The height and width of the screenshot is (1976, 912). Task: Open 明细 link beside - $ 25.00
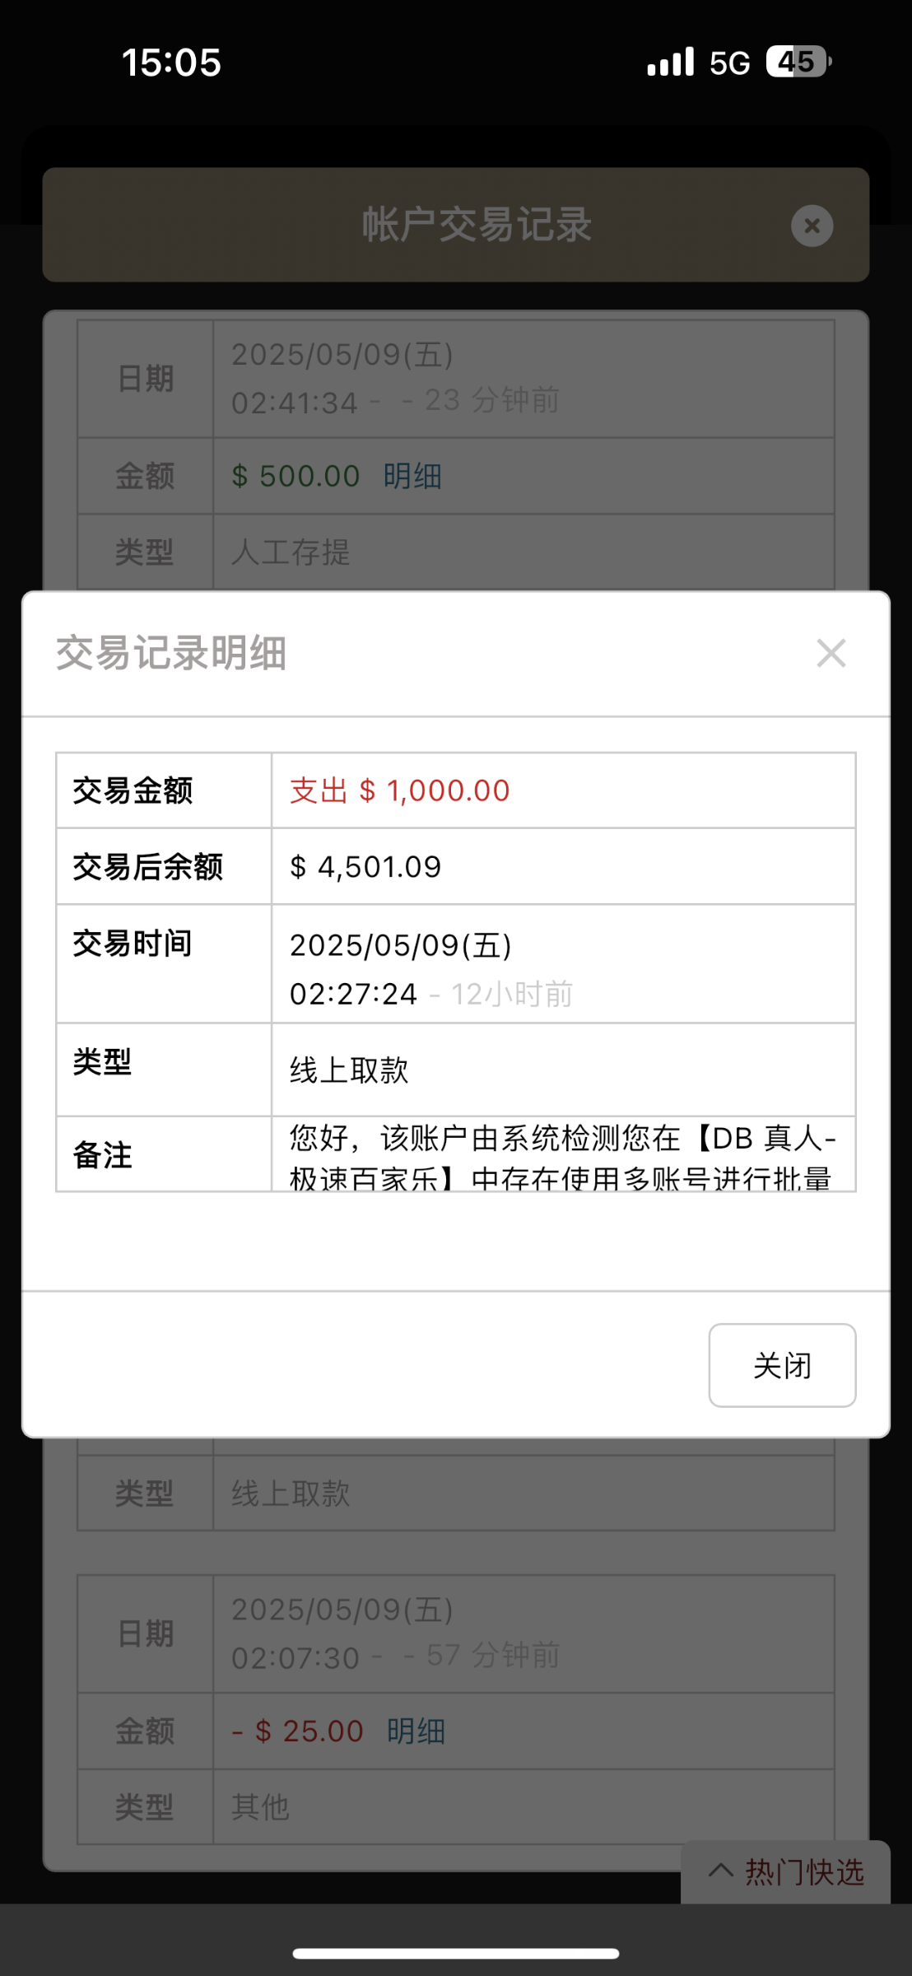click(416, 1731)
